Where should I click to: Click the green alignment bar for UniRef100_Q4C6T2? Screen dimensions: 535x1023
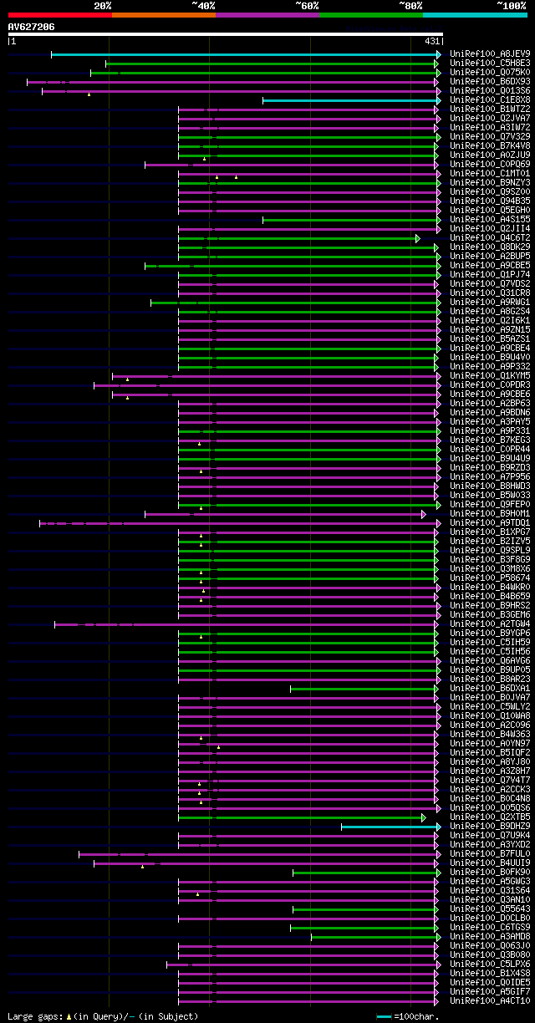click(x=298, y=238)
